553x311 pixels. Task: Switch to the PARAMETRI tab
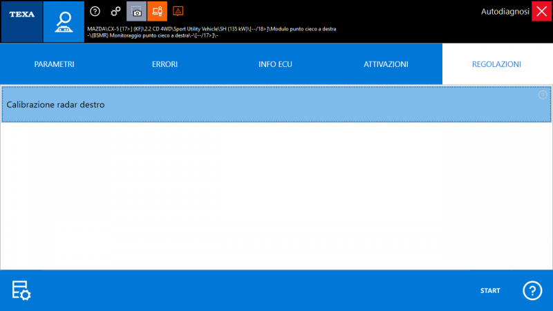[x=54, y=64]
